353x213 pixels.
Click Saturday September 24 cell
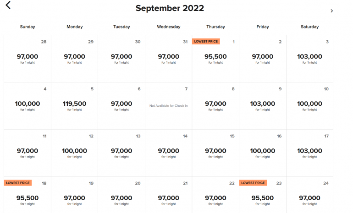pos(309,200)
